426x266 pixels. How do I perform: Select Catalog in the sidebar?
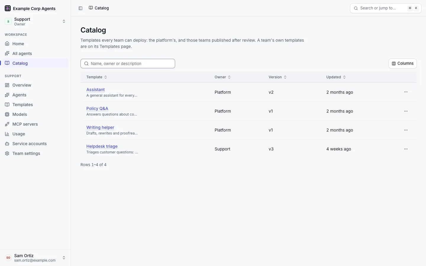(35, 63)
